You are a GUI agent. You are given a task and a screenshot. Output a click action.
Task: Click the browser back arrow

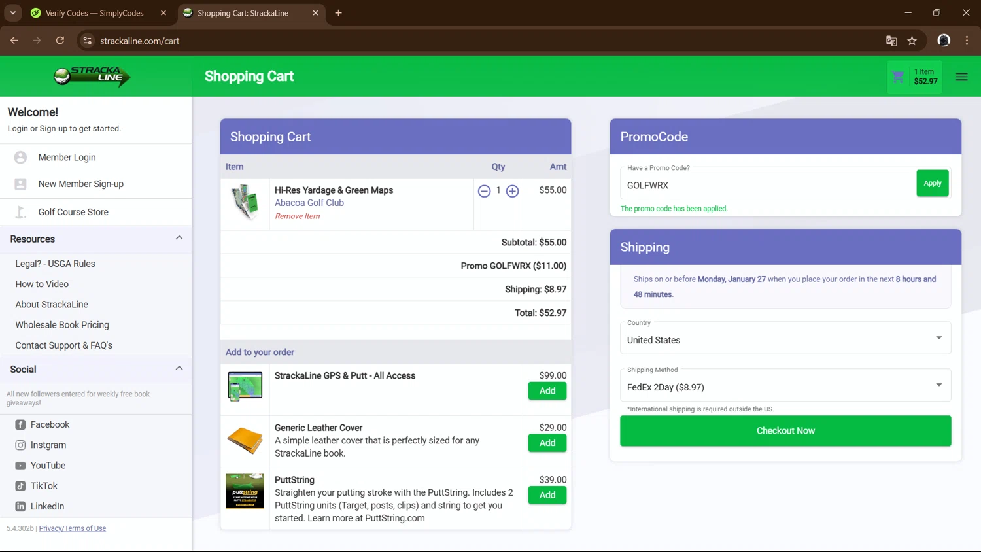[14, 41]
